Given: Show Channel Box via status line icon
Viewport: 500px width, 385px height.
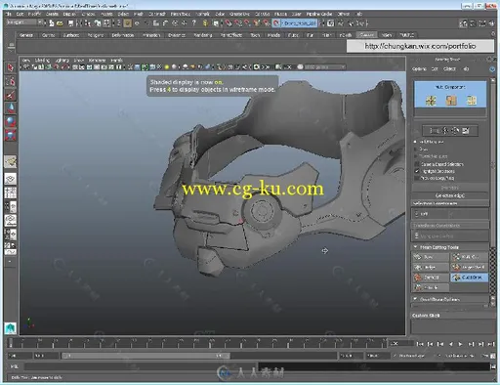Looking at the screenshot, I should pos(491,23).
